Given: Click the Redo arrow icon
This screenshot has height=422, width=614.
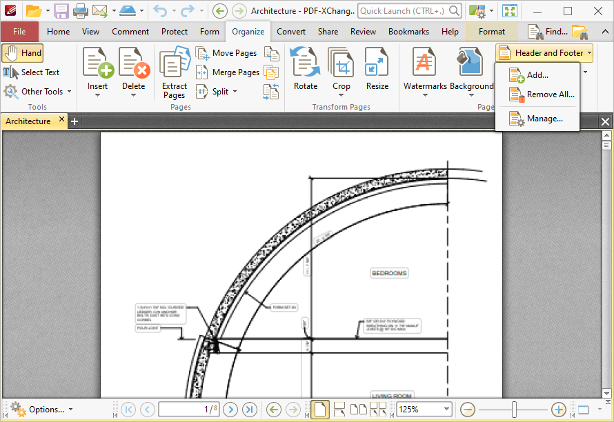Looking at the screenshot, I should click(188, 11).
